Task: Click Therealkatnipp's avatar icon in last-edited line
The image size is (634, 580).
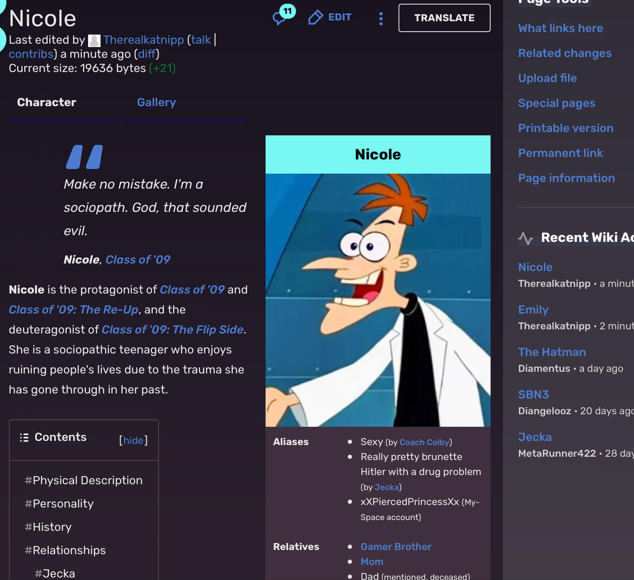Action: [x=94, y=41]
